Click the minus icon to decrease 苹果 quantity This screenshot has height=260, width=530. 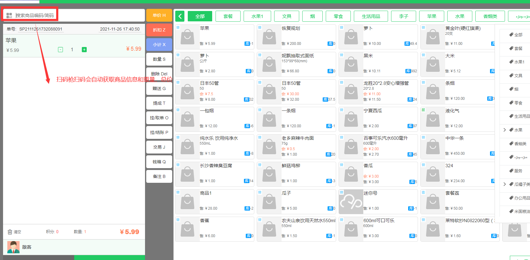(60, 50)
